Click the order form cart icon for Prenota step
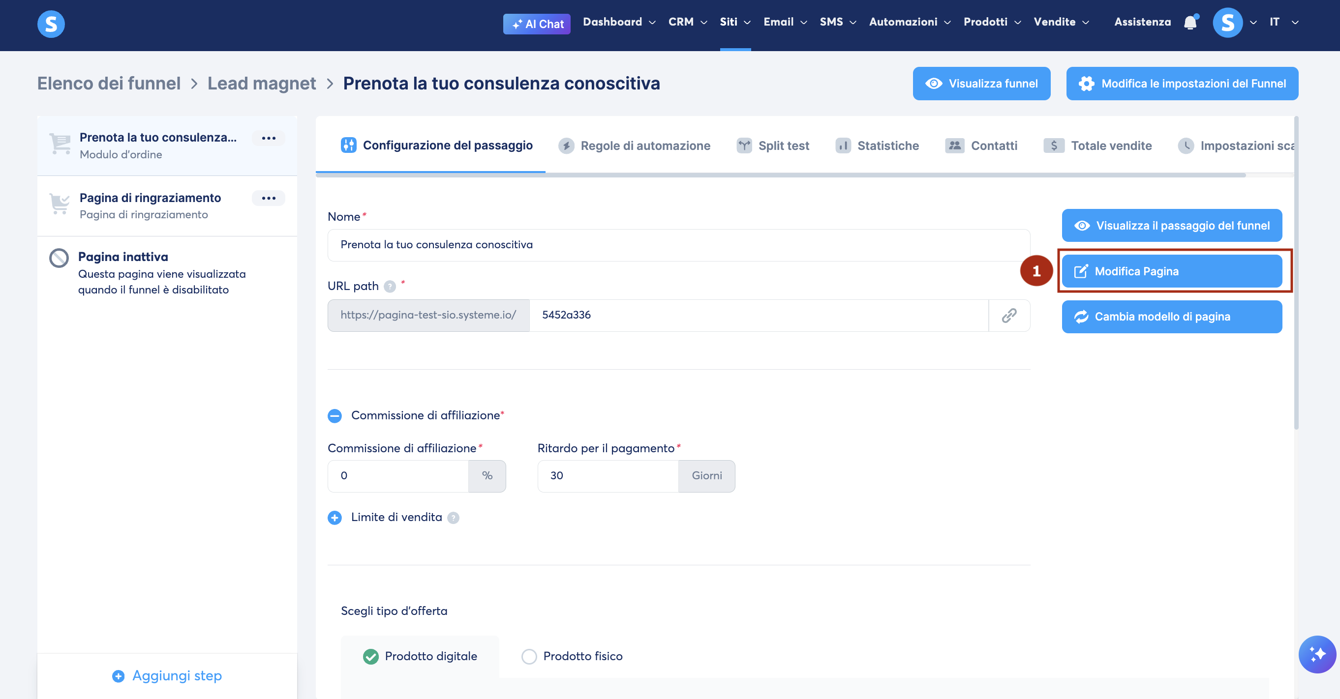 point(60,144)
